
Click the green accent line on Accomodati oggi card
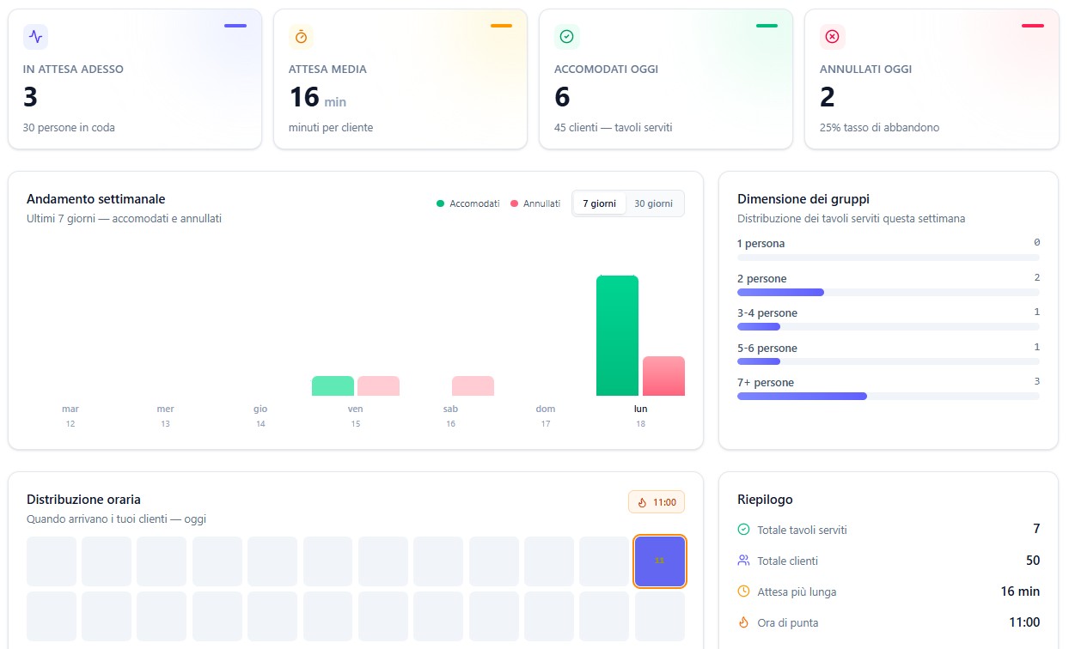[767, 26]
